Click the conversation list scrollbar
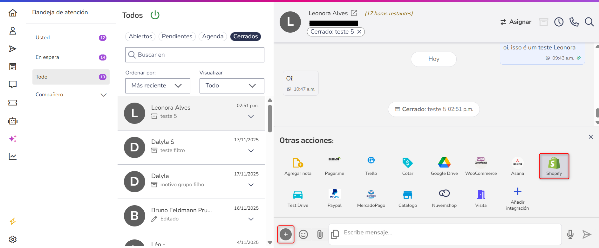The width and height of the screenshot is (599, 248). point(270,118)
